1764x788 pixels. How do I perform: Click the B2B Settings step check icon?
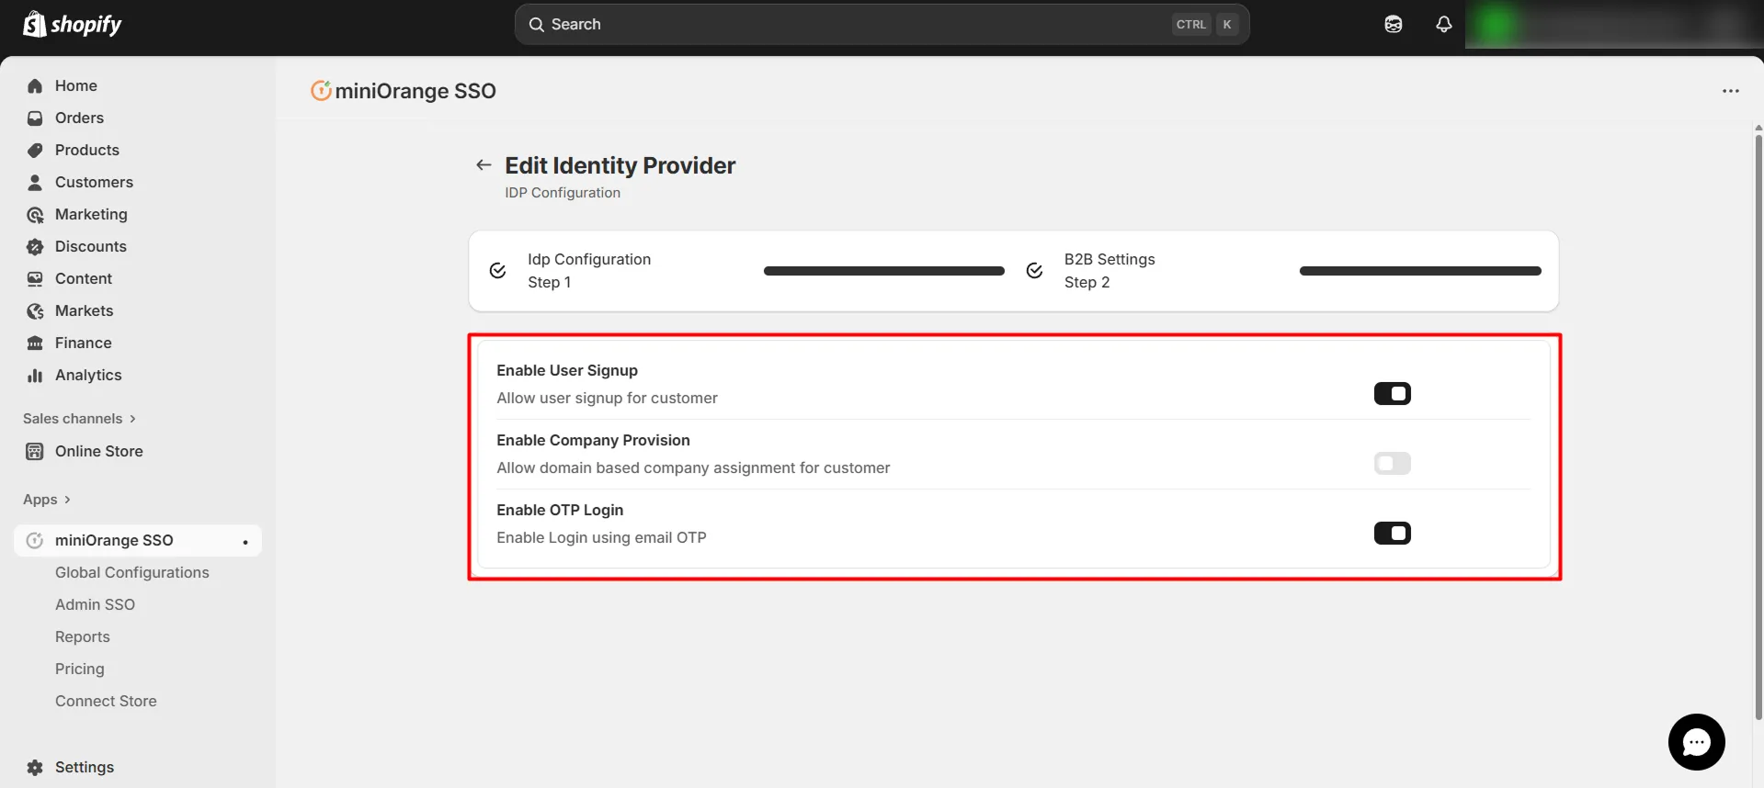(x=1034, y=271)
